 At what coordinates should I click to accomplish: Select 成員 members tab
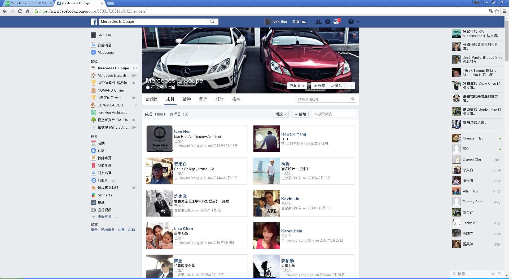point(170,99)
